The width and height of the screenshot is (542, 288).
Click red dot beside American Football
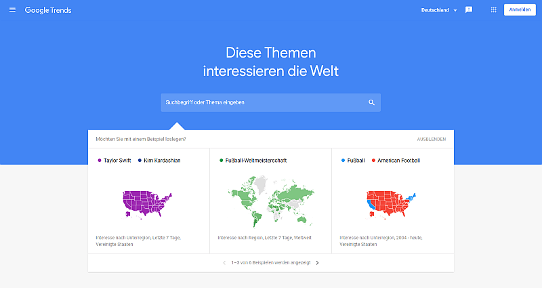373,161
